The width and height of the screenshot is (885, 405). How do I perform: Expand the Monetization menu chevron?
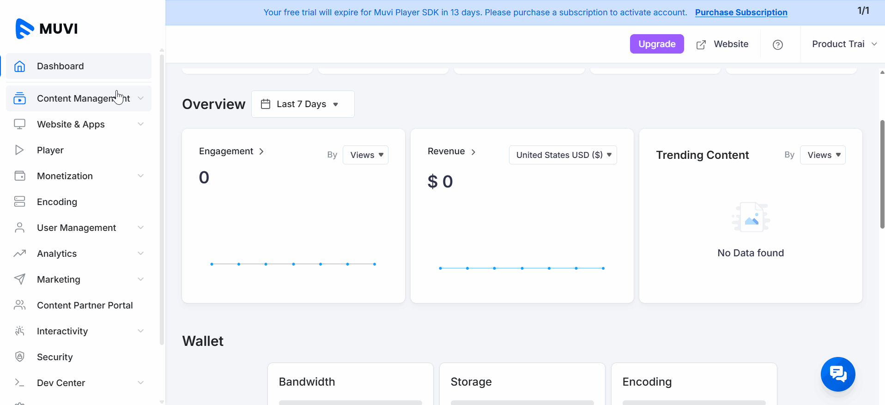140,176
